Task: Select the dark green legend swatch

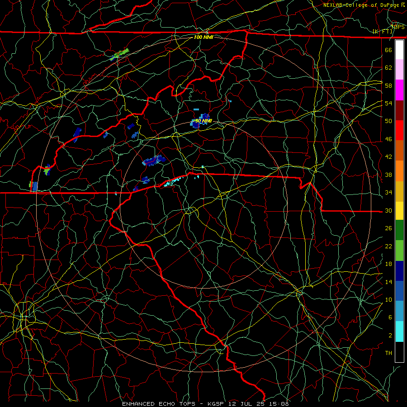Action: tap(399, 230)
